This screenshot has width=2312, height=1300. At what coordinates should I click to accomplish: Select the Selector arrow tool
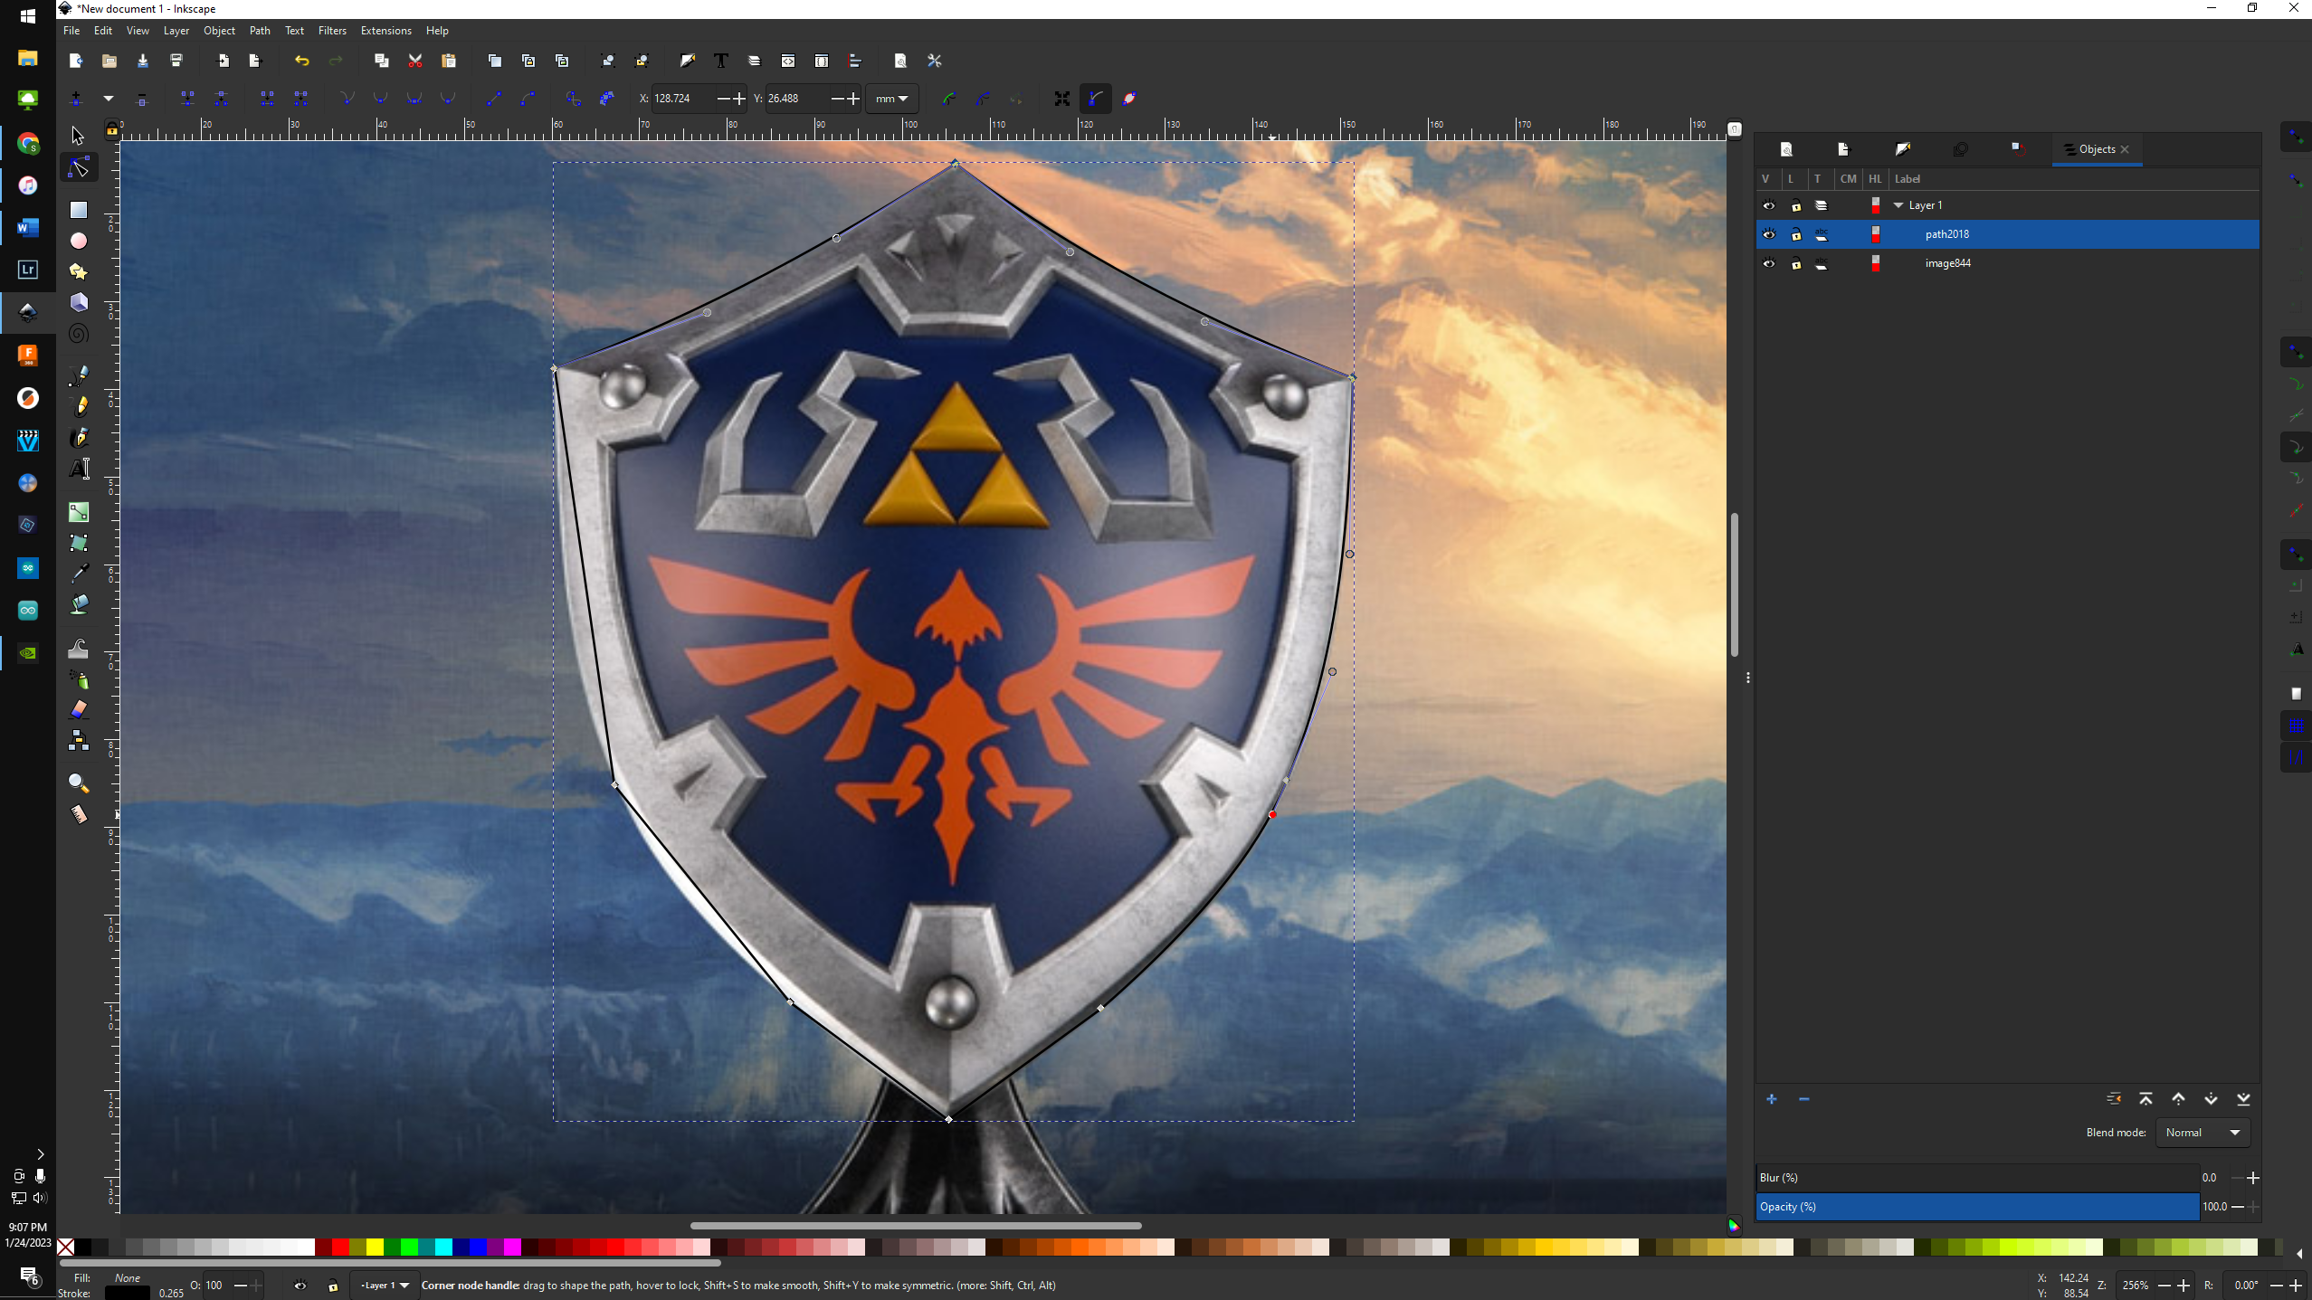pyautogui.click(x=78, y=136)
